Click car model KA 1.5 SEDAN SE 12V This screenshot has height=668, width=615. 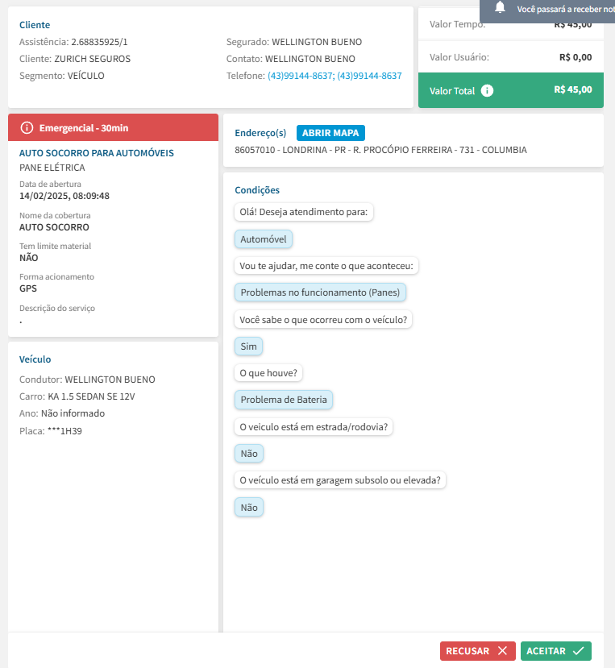click(91, 396)
